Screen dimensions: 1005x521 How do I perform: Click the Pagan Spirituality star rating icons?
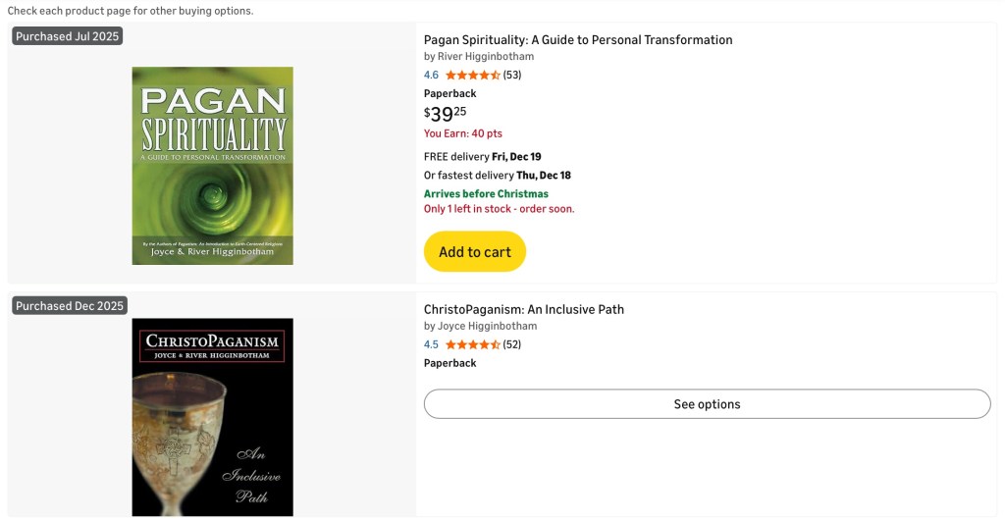coord(472,76)
